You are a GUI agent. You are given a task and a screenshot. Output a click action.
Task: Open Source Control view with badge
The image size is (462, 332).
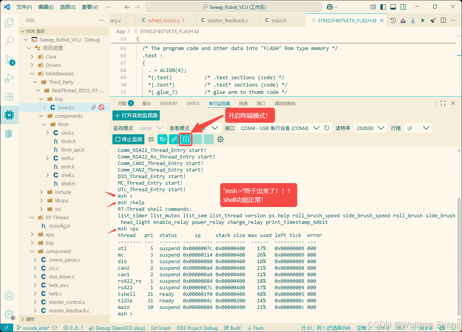coord(9,60)
